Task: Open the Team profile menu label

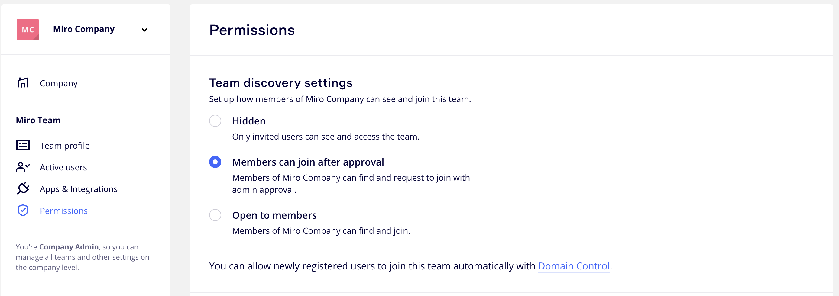Action: [x=64, y=146]
